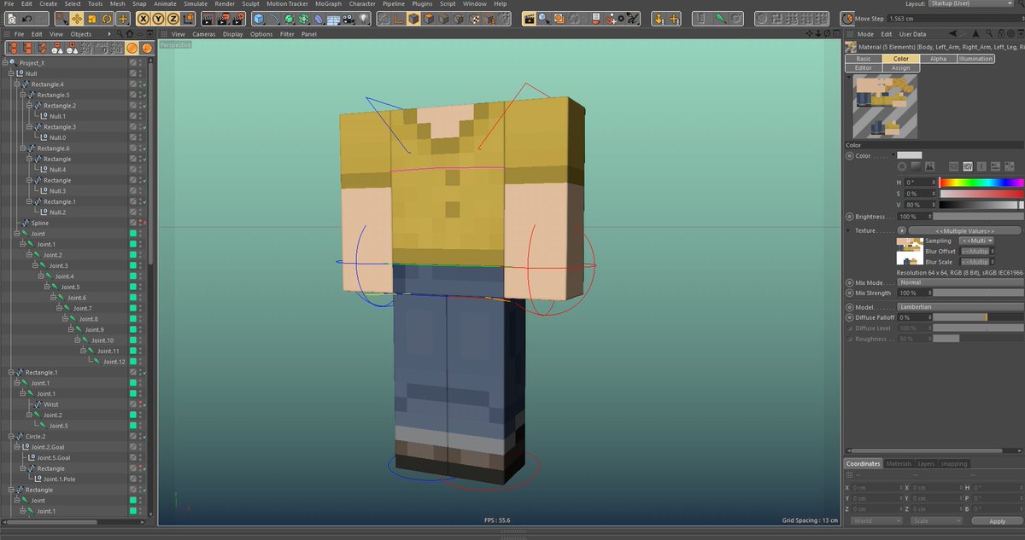Add a Deformer object
The image size is (1025, 540).
[319, 18]
